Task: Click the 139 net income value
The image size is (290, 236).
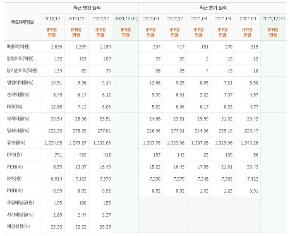Action: (x=58, y=71)
